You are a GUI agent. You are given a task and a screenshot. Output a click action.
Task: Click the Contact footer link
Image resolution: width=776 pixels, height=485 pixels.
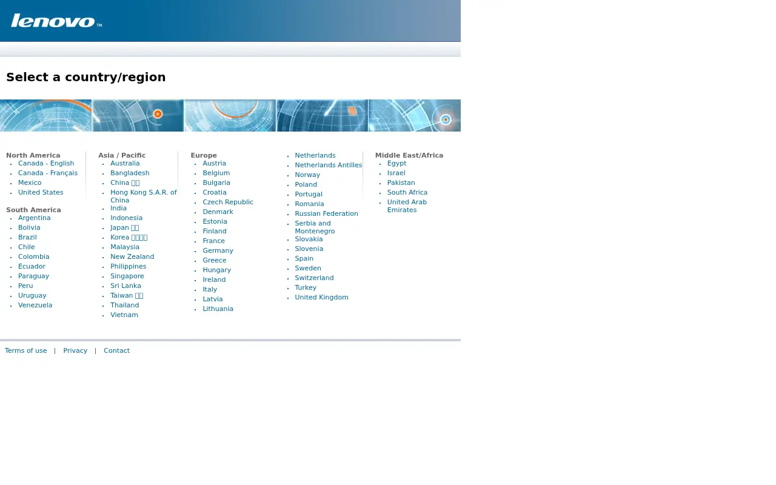(x=116, y=350)
